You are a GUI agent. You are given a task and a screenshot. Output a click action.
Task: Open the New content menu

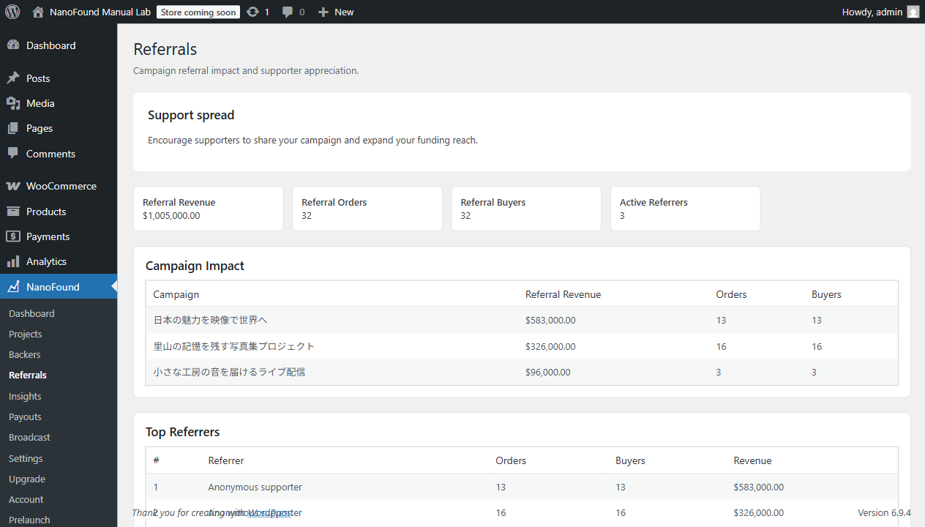(335, 12)
